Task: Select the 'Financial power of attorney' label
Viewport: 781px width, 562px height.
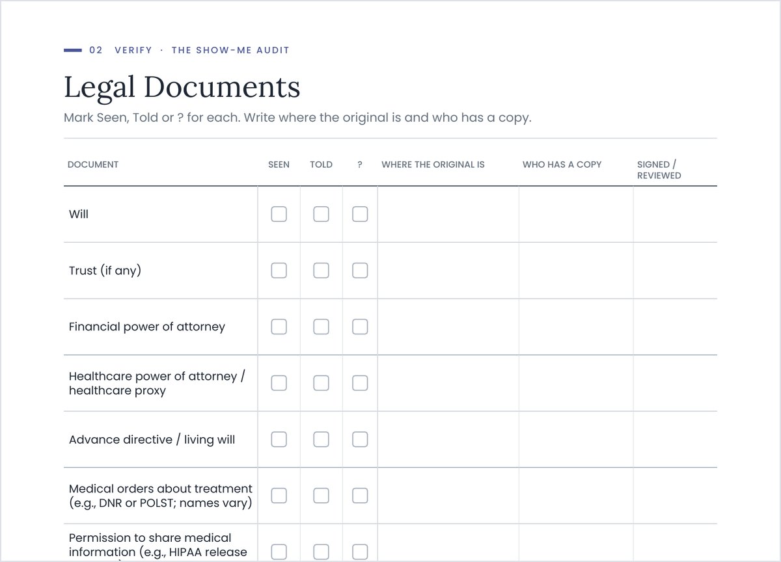Action: (x=147, y=327)
